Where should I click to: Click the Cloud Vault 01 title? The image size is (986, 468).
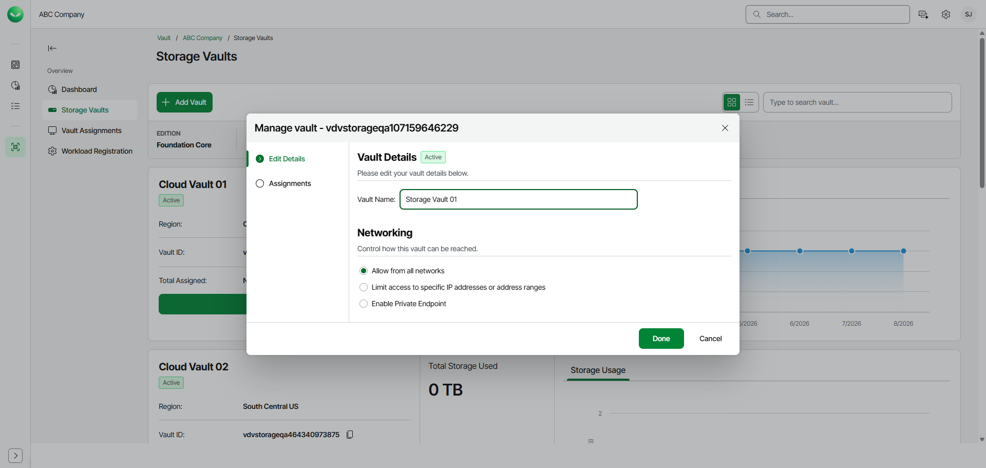[x=193, y=184]
